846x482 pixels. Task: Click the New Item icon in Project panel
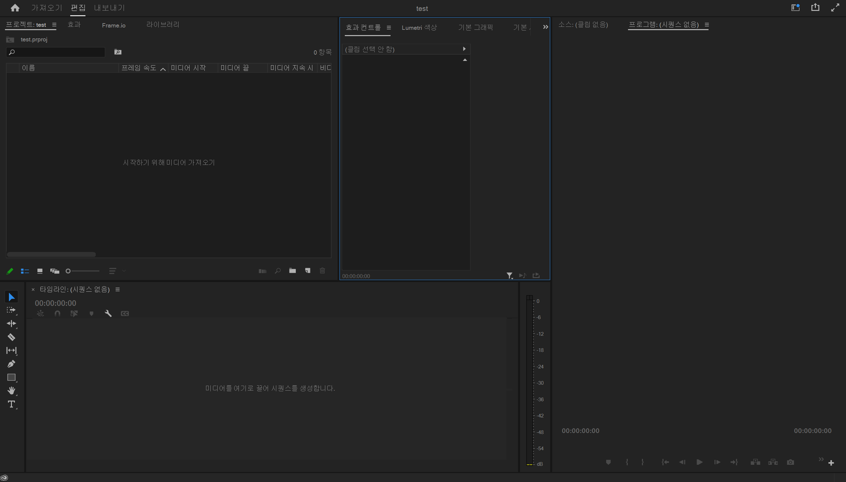[308, 271]
